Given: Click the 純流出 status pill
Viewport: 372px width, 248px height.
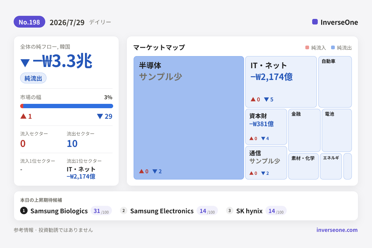Looking at the screenshot, I should click(x=33, y=78).
